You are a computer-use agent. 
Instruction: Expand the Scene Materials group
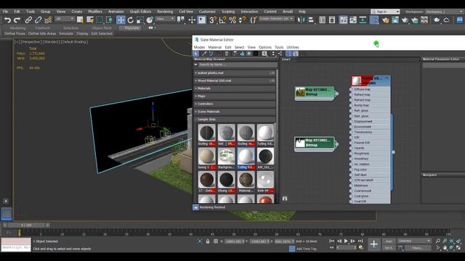[235, 112]
